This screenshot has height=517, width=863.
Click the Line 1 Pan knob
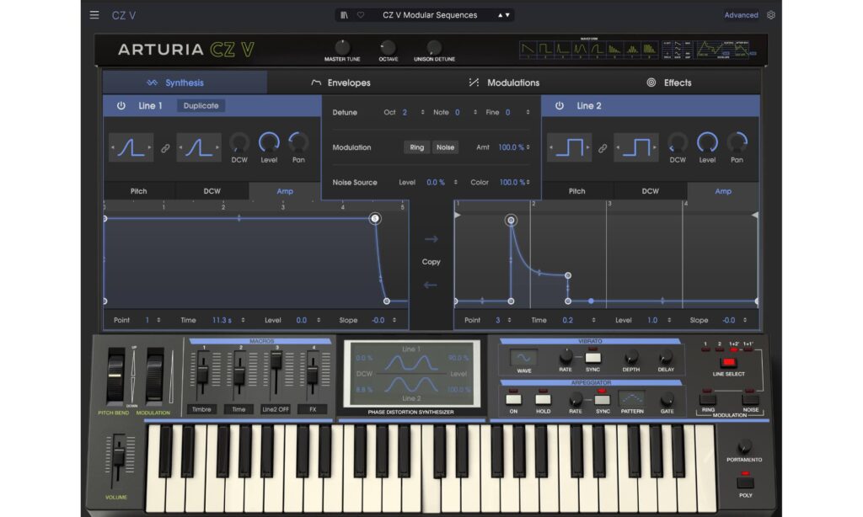pyautogui.click(x=298, y=143)
